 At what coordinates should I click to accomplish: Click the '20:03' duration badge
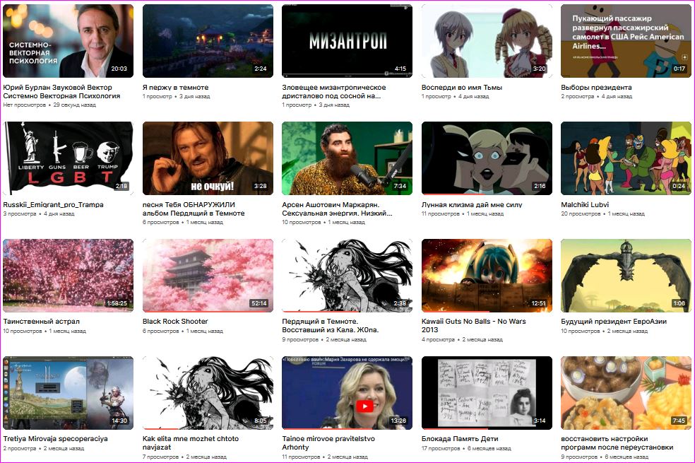(x=119, y=69)
